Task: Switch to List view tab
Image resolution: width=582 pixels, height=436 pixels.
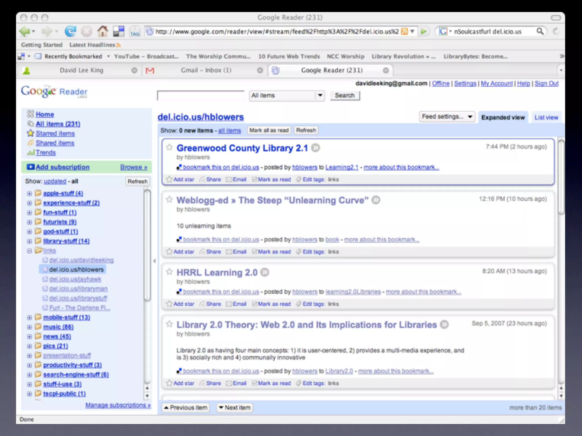Action: tap(546, 118)
